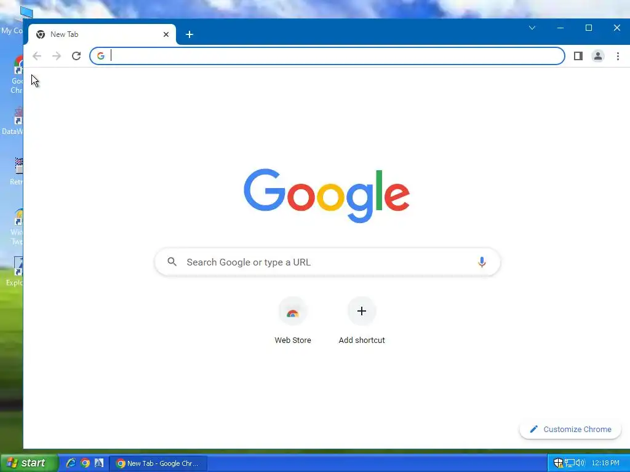Click the 12:18 PM clock

tap(605, 463)
